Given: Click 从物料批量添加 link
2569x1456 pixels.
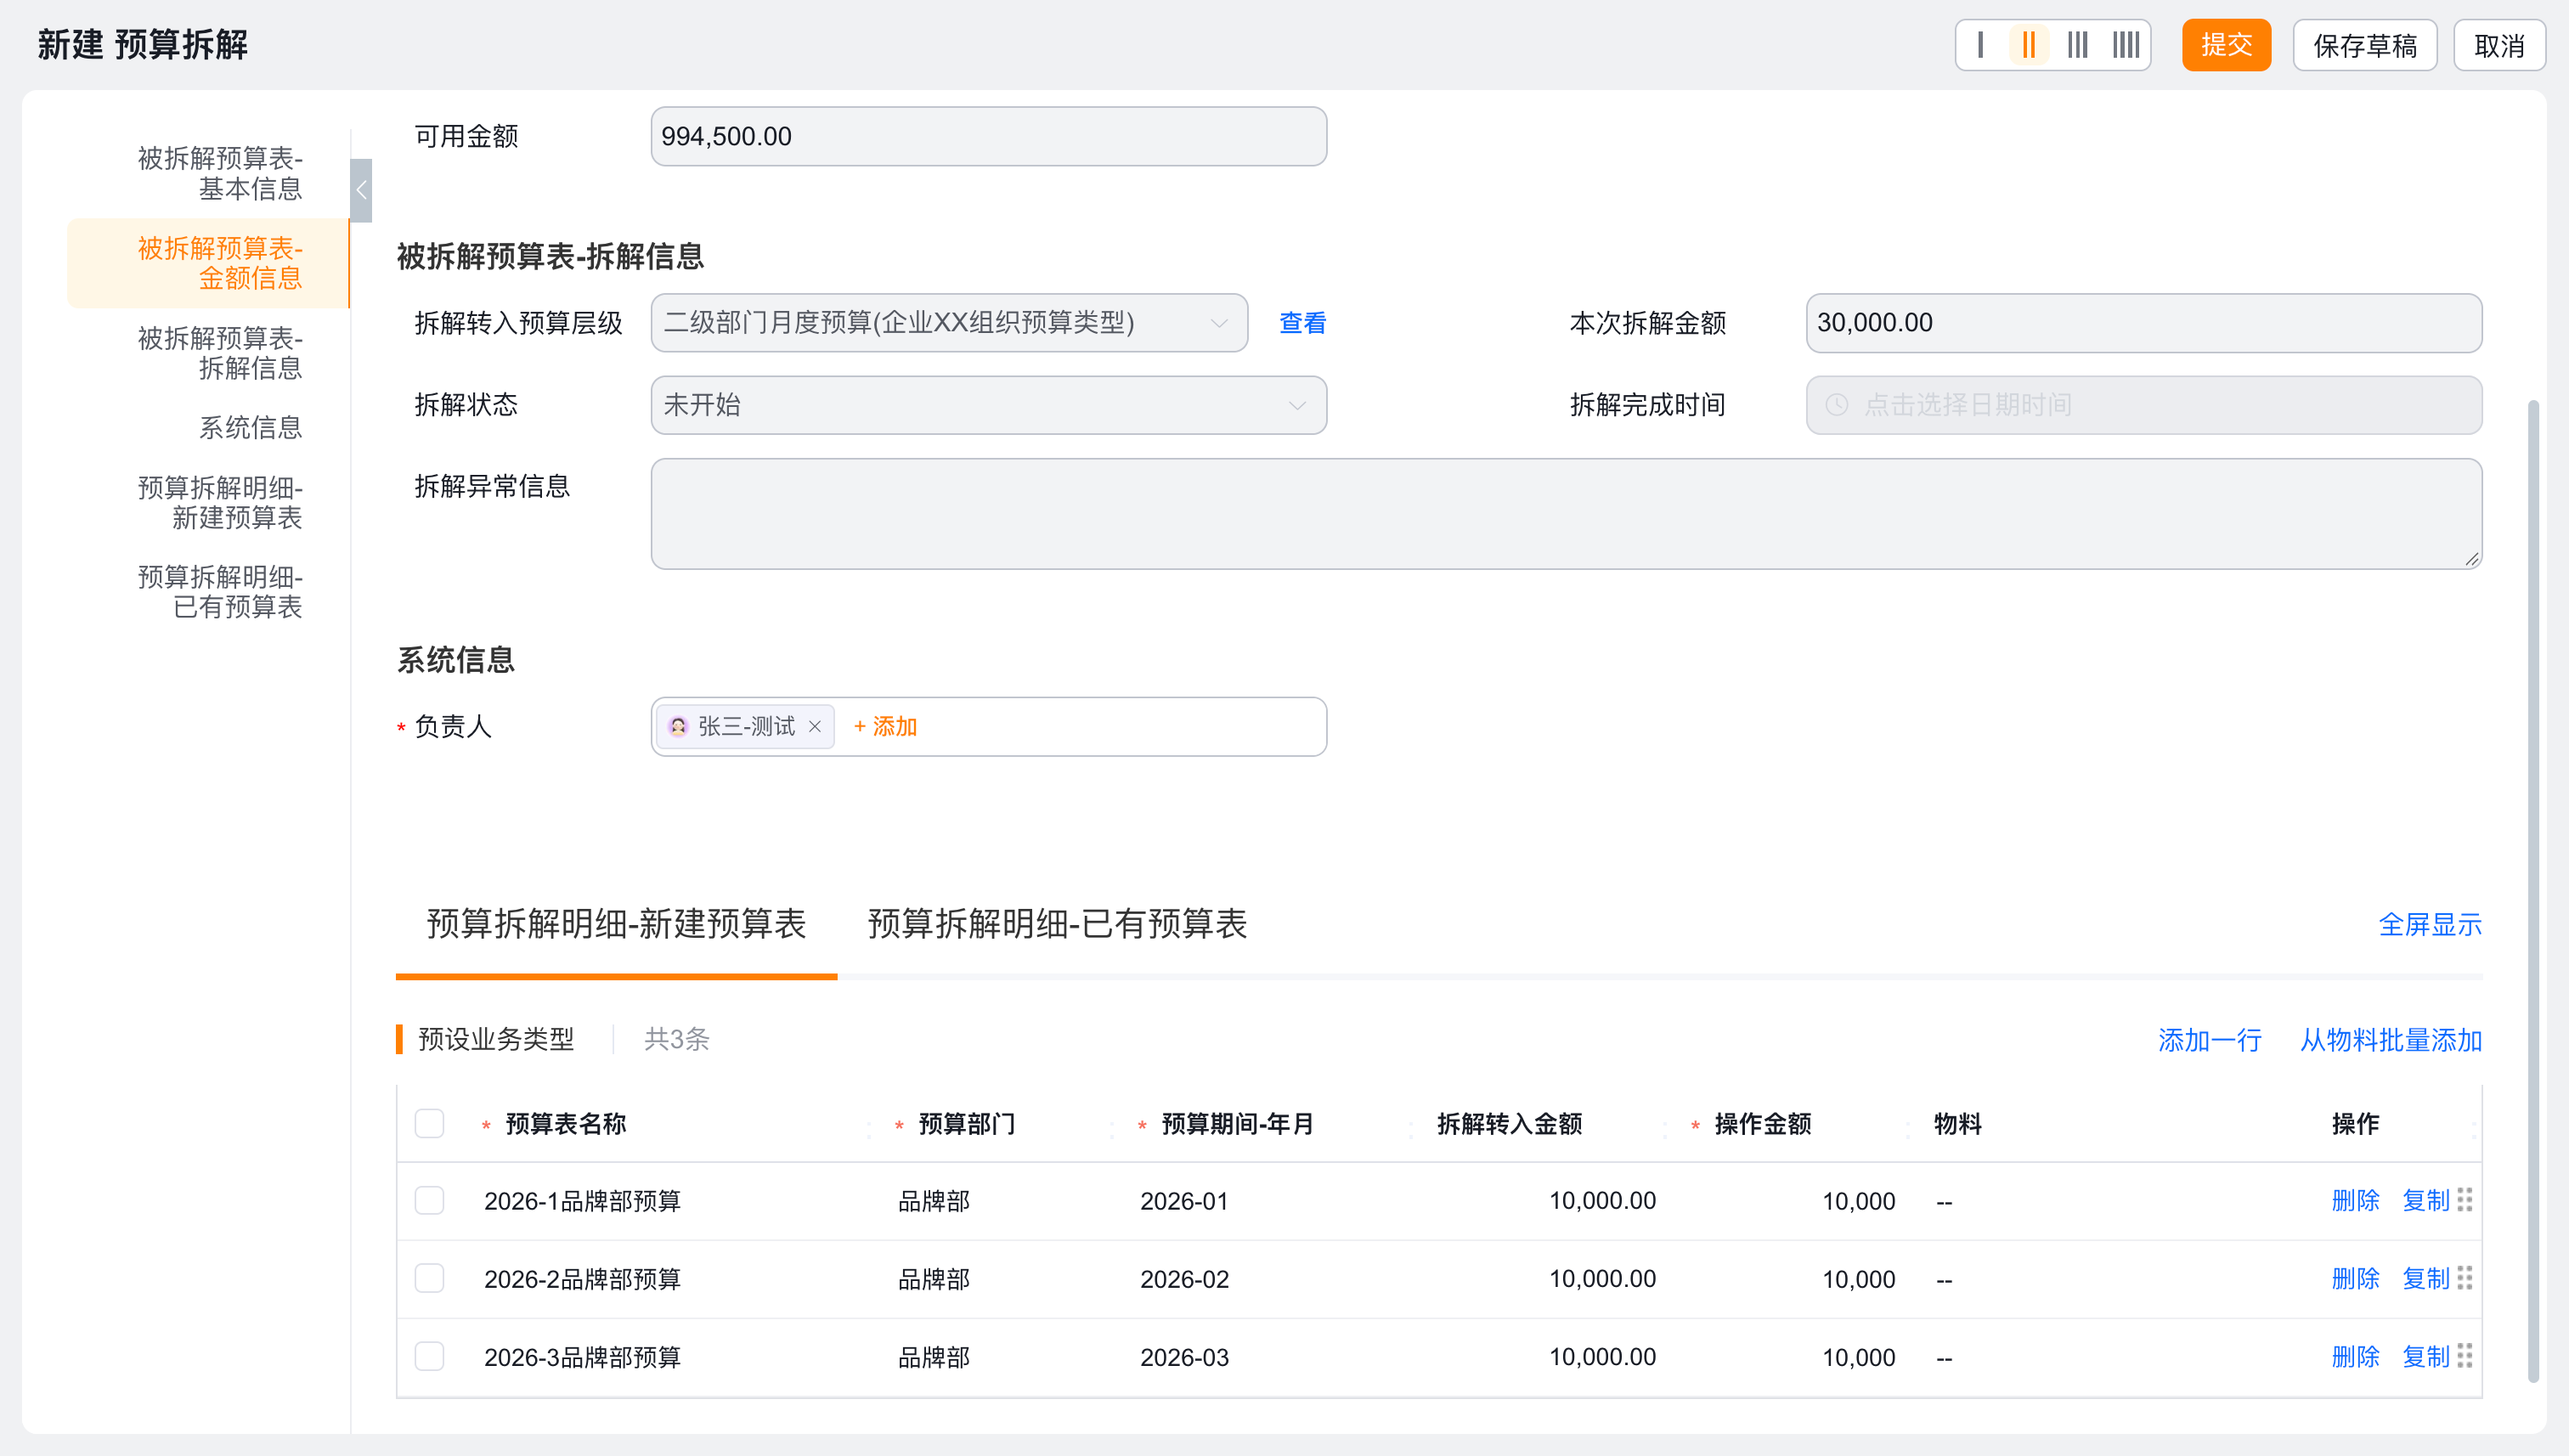Looking at the screenshot, I should (2391, 1040).
